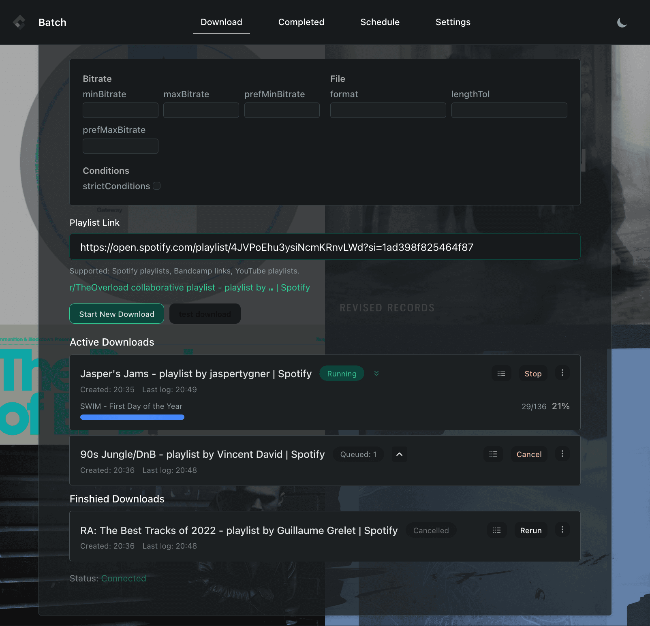Focus the prefMinBitrate input field
Viewport: 650px width, 626px height.
282,110
